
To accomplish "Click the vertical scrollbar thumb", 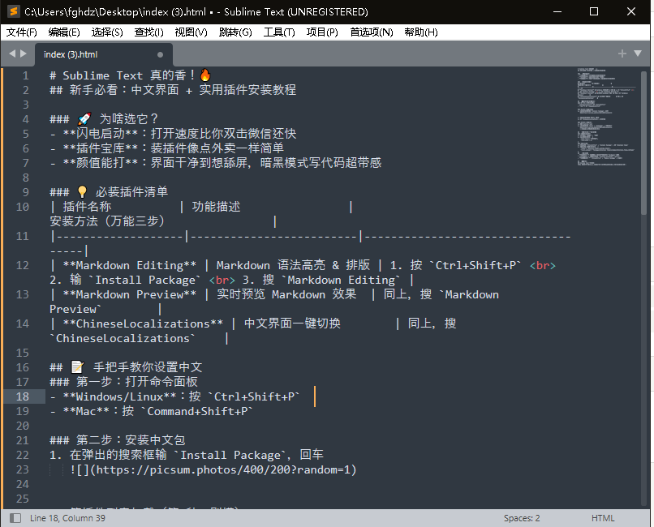I will (x=643, y=143).
